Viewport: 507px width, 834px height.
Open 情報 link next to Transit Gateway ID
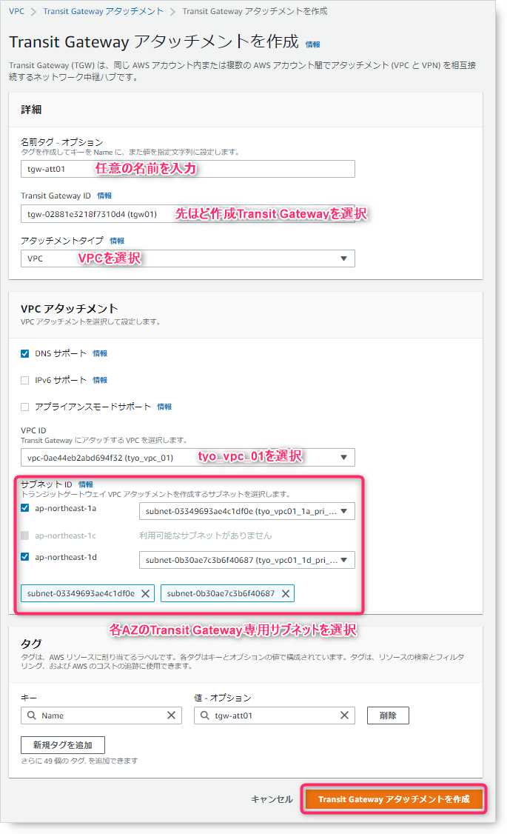[x=104, y=196]
